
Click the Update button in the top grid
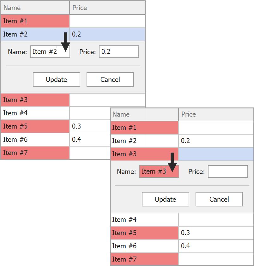[x=56, y=79]
